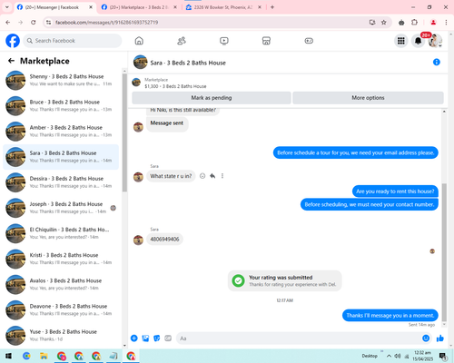Click 'Thanks I'll message you in a moment' bubble
Screen dimensions: 454x363
coord(390,316)
